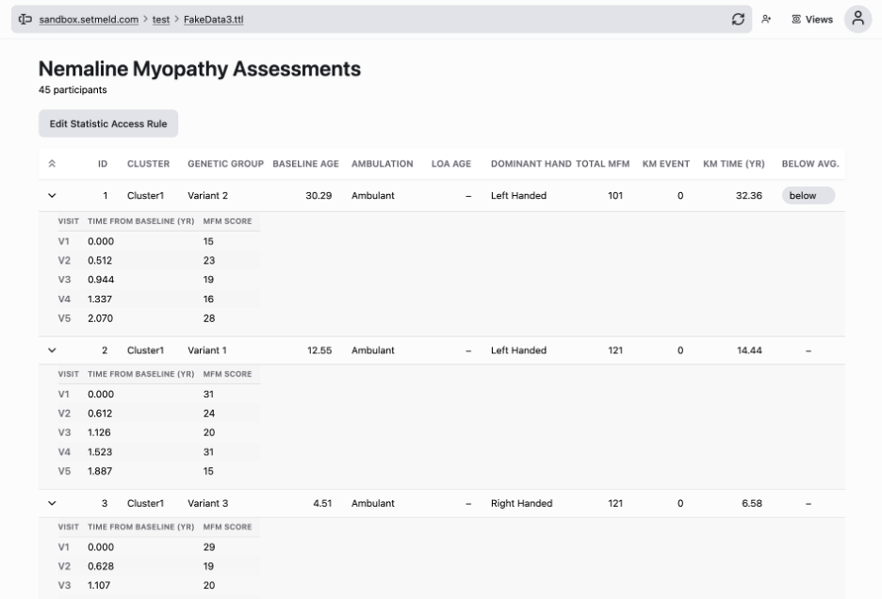Click the sidebar toggle icon in address bar
Screen dimensions: 882x599
point(24,19)
